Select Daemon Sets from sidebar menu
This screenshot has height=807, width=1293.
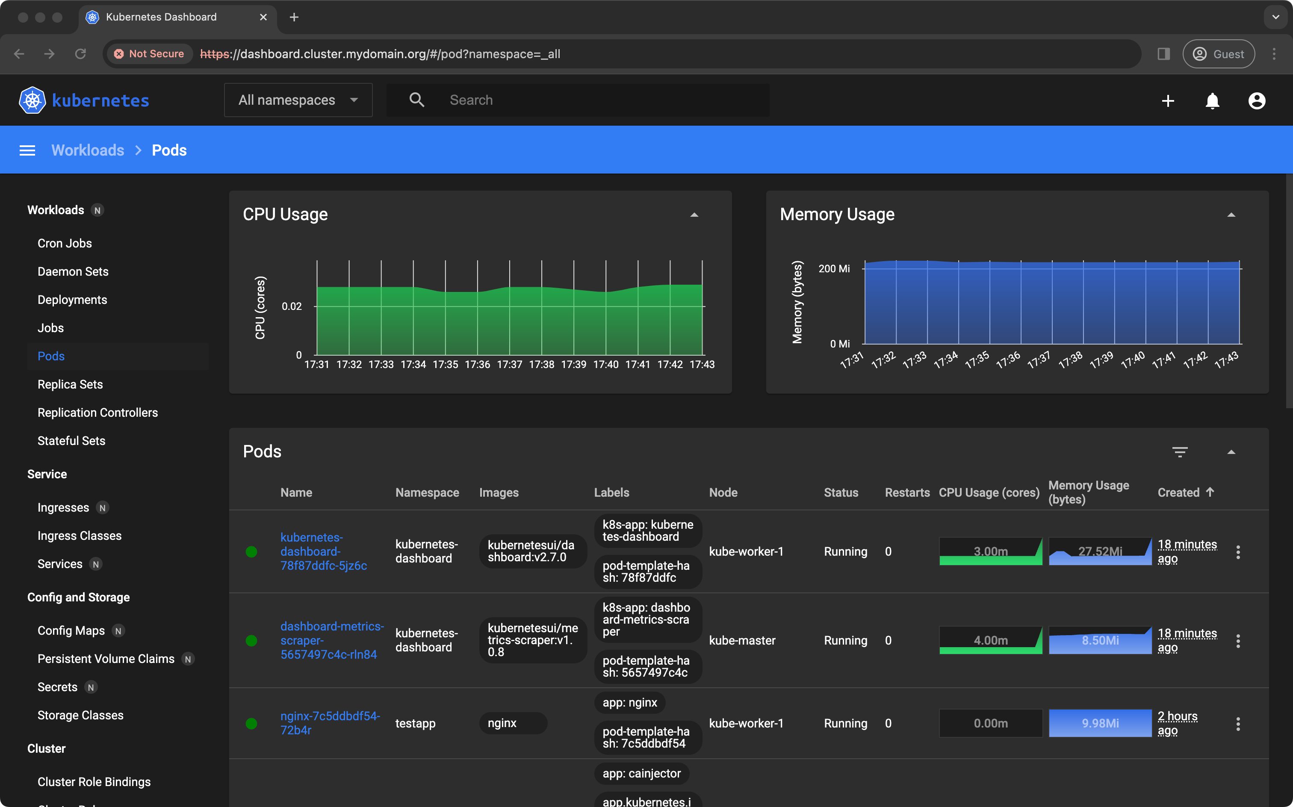click(x=74, y=271)
